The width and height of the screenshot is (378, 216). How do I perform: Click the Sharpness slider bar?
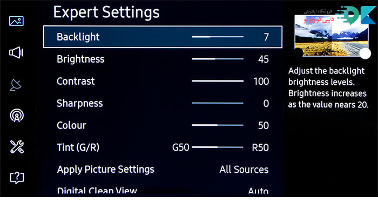218,103
